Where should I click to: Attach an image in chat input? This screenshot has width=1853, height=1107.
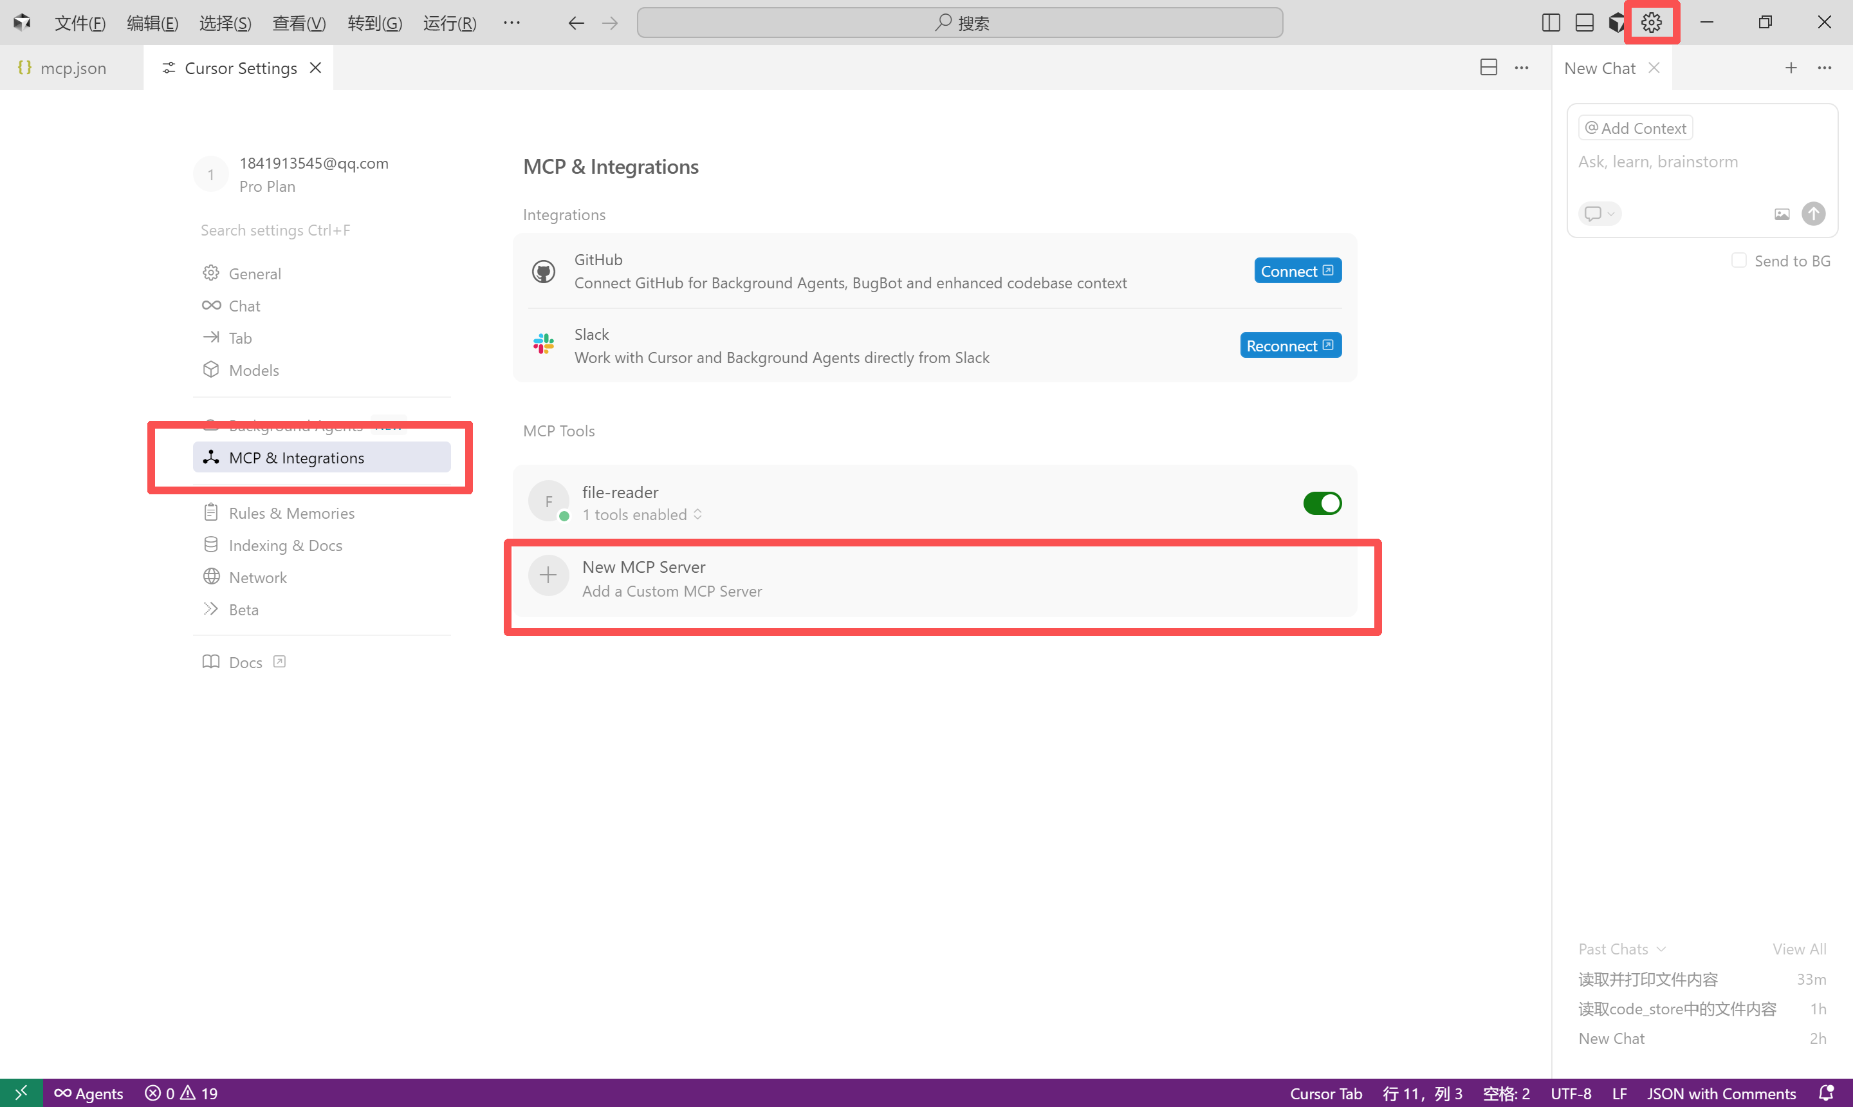[1782, 214]
